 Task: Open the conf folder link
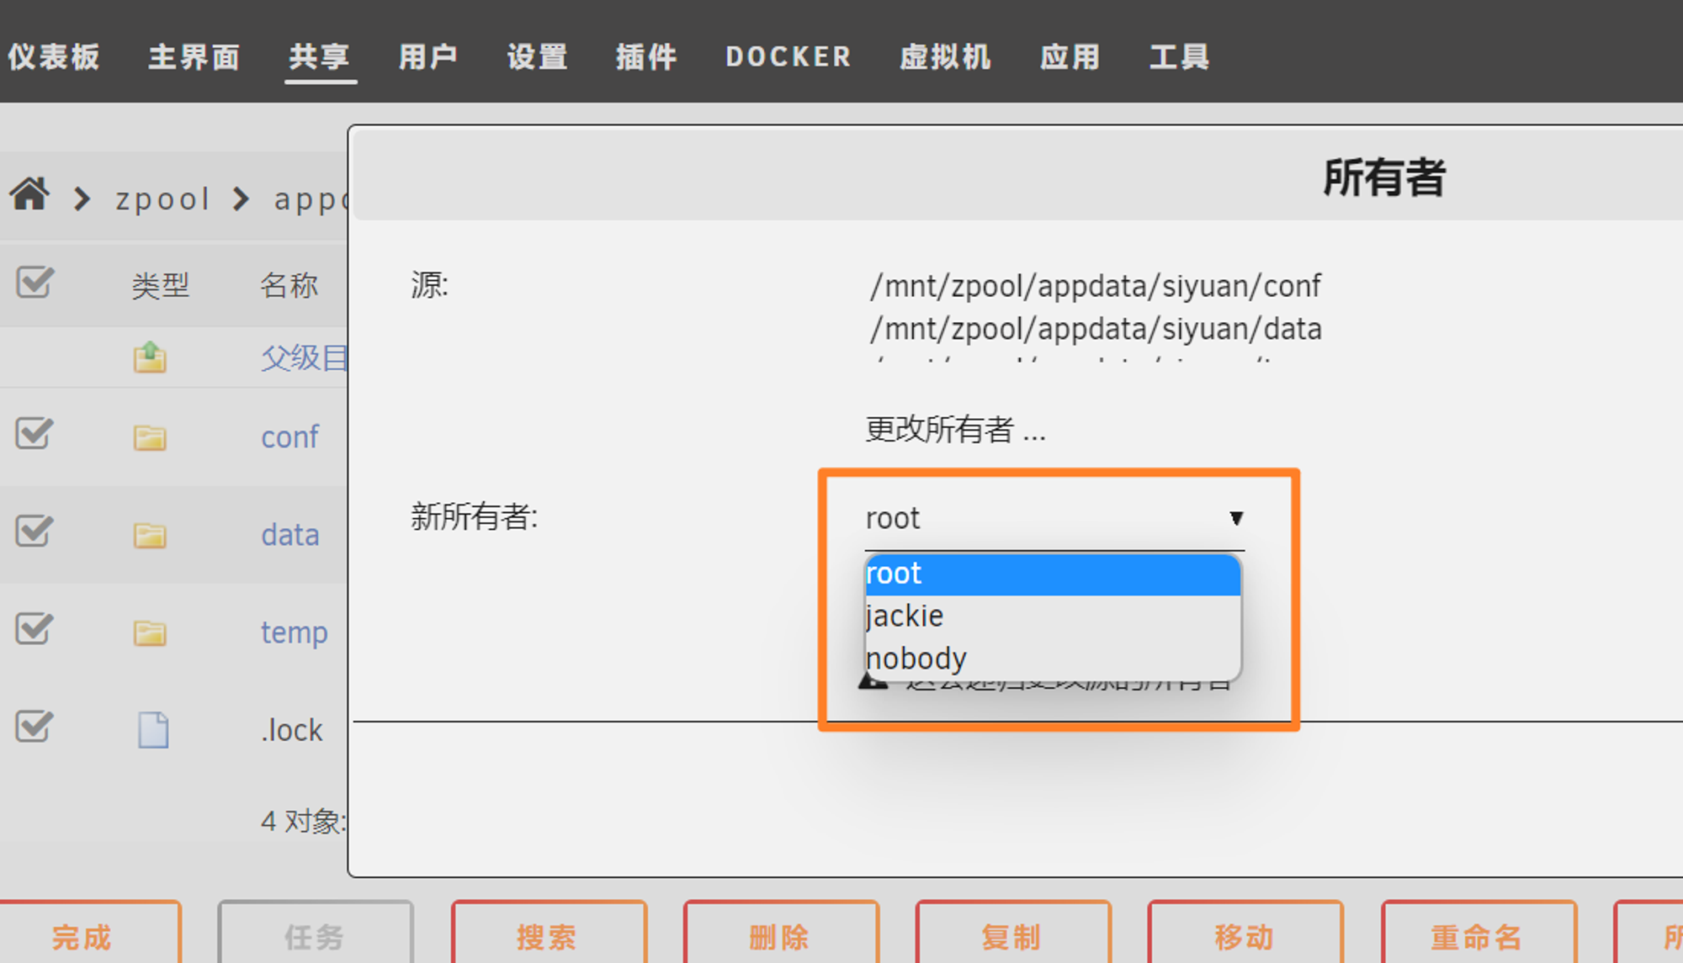pos(290,437)
